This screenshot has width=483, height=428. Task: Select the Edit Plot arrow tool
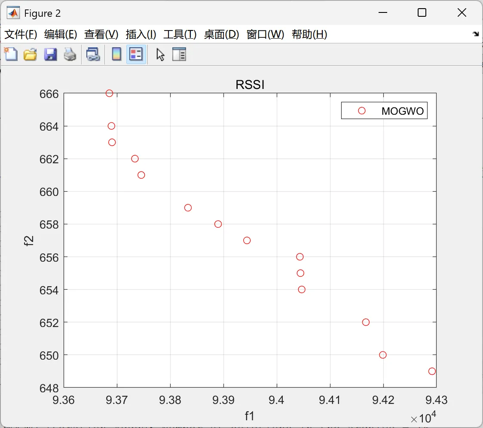click(160, 55)
